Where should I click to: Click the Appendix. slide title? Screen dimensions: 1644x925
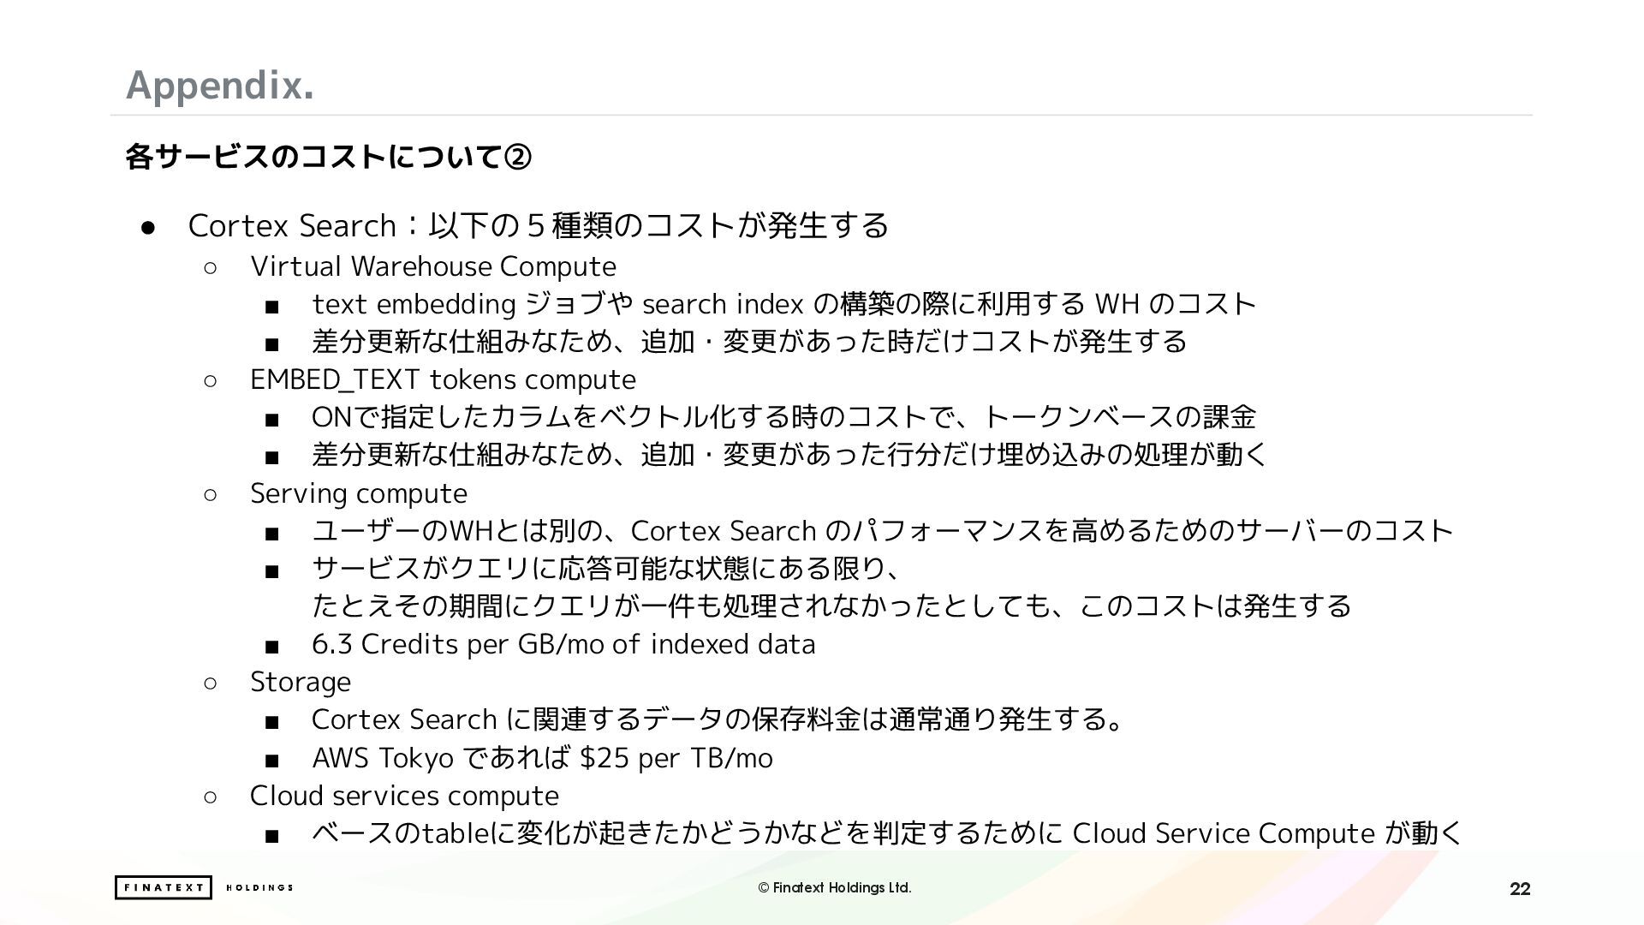pos(220,85)
